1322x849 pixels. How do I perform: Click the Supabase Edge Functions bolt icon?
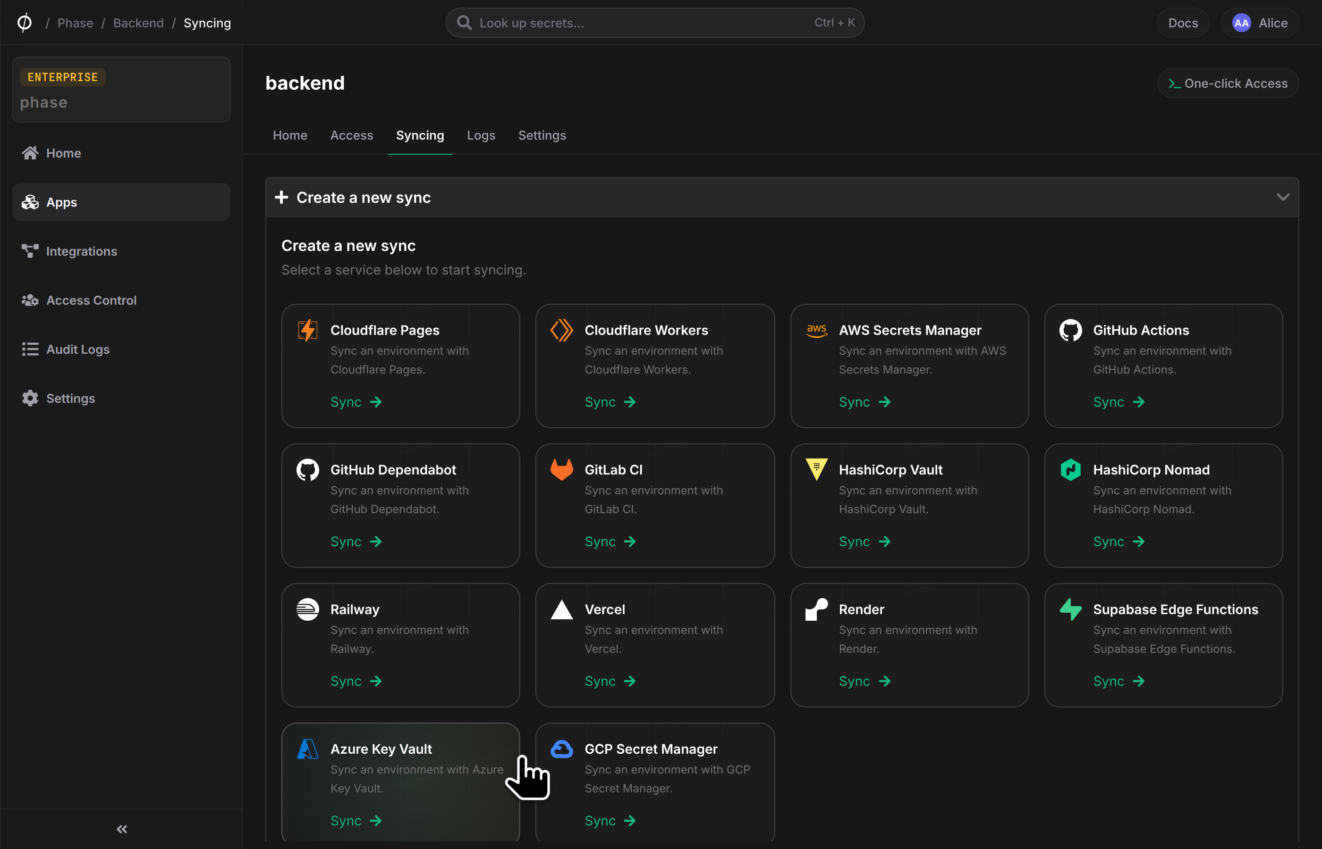[1070, 609]
